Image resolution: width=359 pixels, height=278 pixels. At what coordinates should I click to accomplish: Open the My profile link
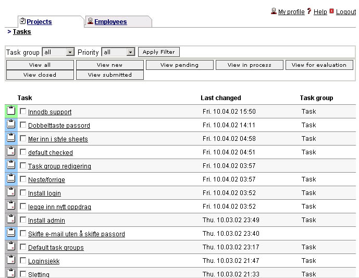pyautogui.click(x=291, y=11)
